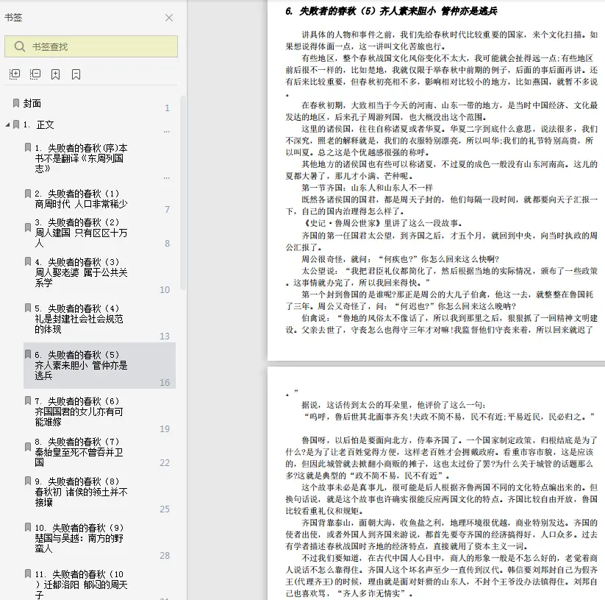Delete bookmark icon in toolbar
Viewport: 605px width, 600px height.
[76, 74]
